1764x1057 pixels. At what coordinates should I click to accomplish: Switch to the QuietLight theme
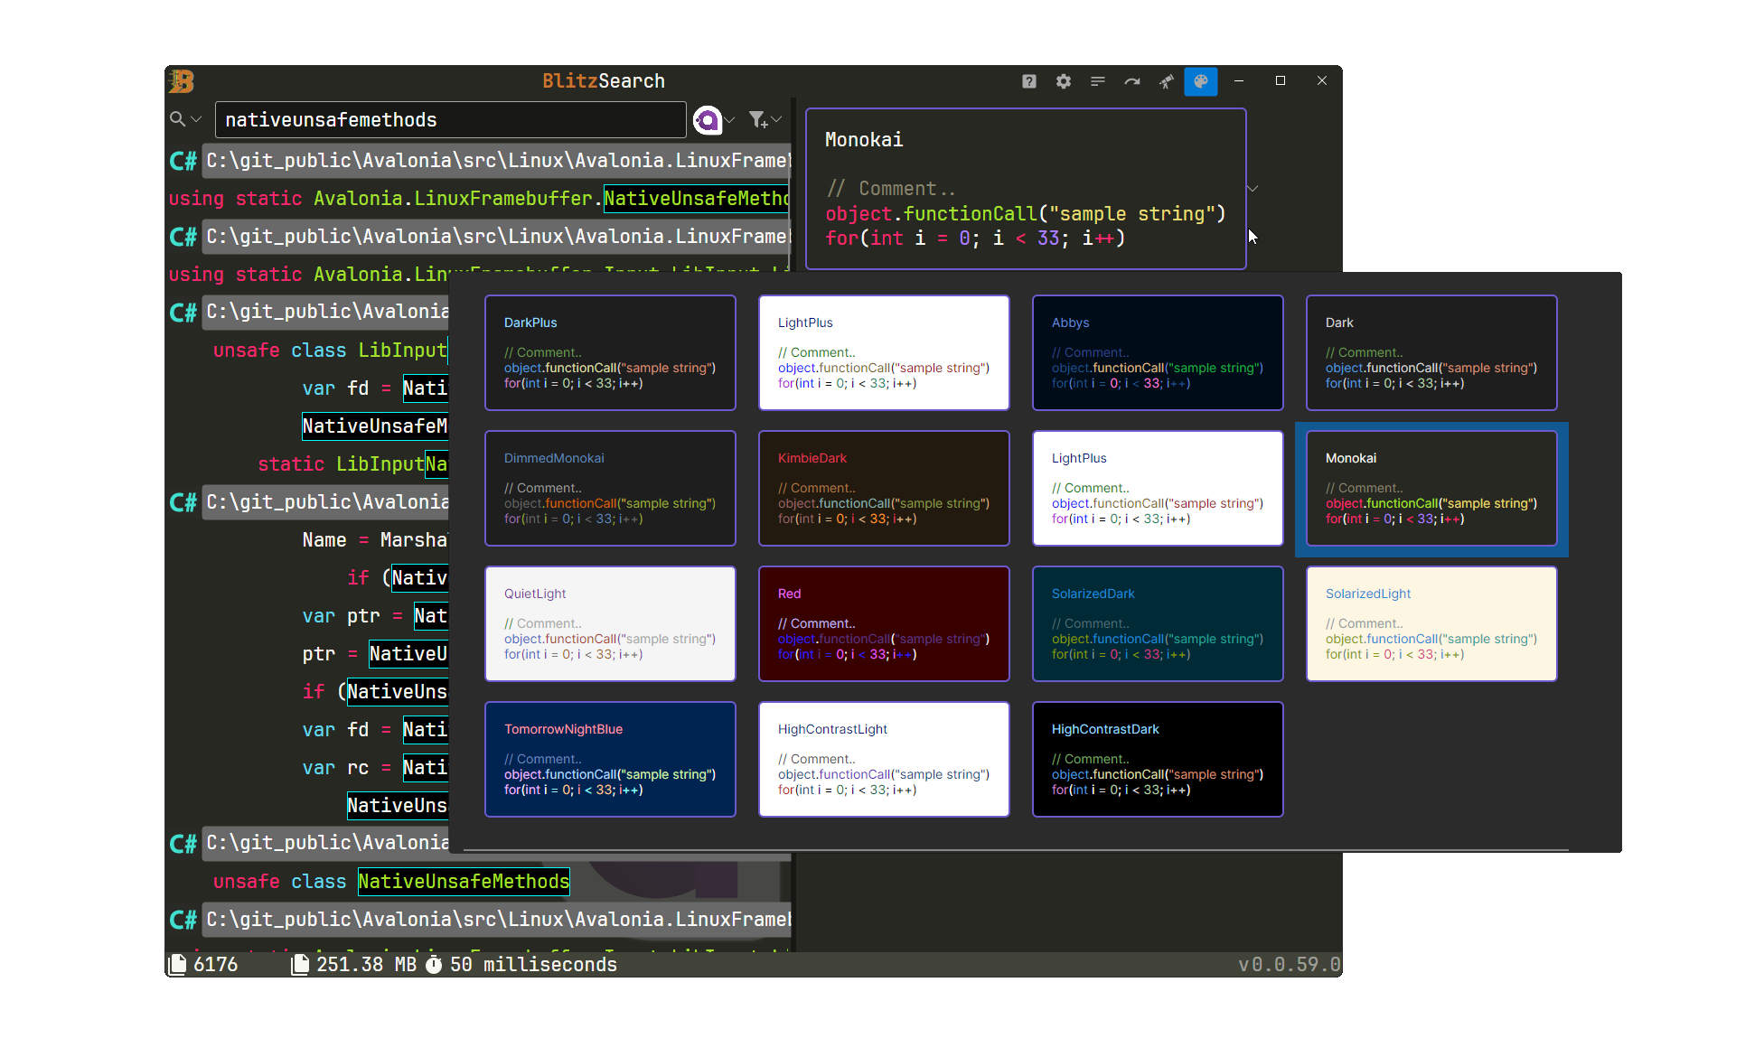click(x=610, y=623)
